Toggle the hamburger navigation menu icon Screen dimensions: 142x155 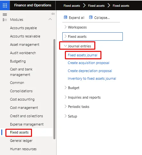5,14
